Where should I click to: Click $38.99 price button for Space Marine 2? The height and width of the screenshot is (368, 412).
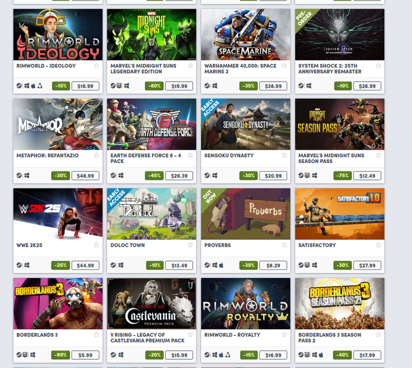pyautogui.click(x=273, y=86)
